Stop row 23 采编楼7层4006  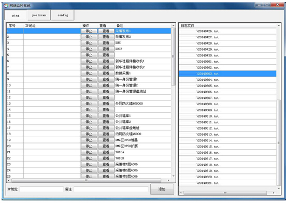(x=89, y=164)
